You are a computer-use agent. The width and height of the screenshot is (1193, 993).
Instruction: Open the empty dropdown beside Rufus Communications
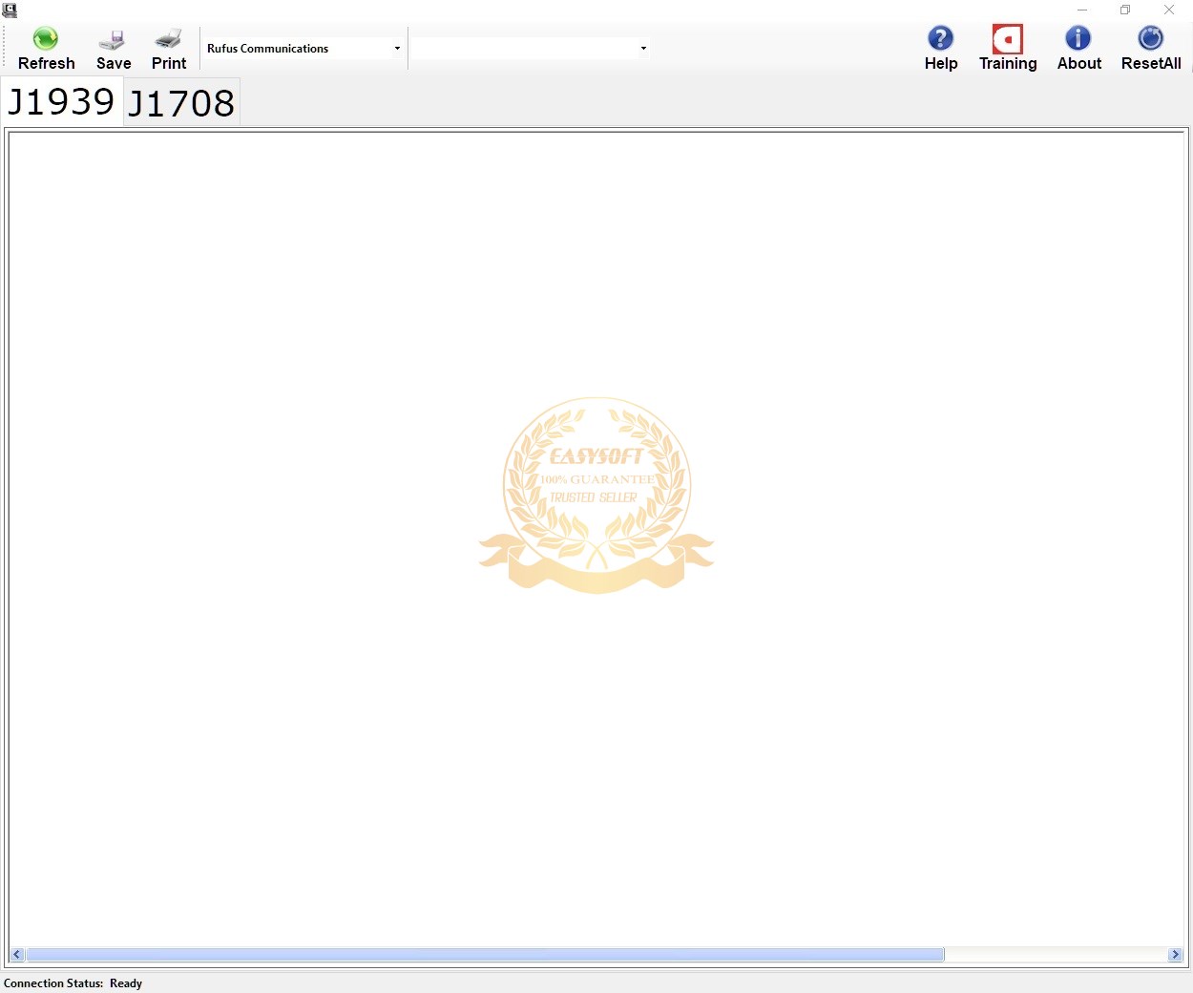pyautogui.click(x=643, y=49)
